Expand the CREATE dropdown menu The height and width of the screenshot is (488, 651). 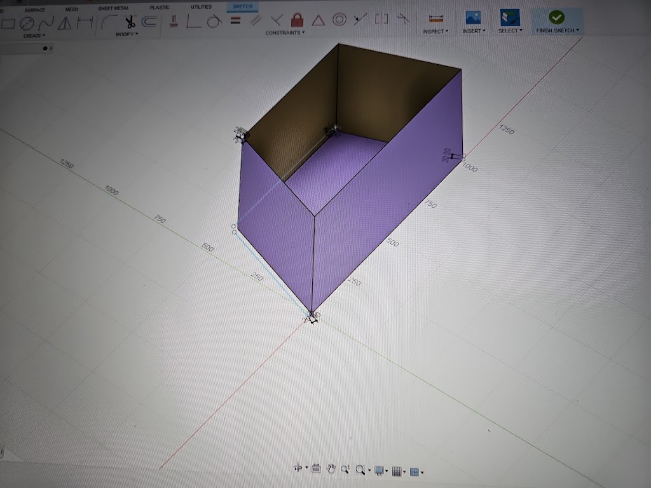(x=34, y=36)
